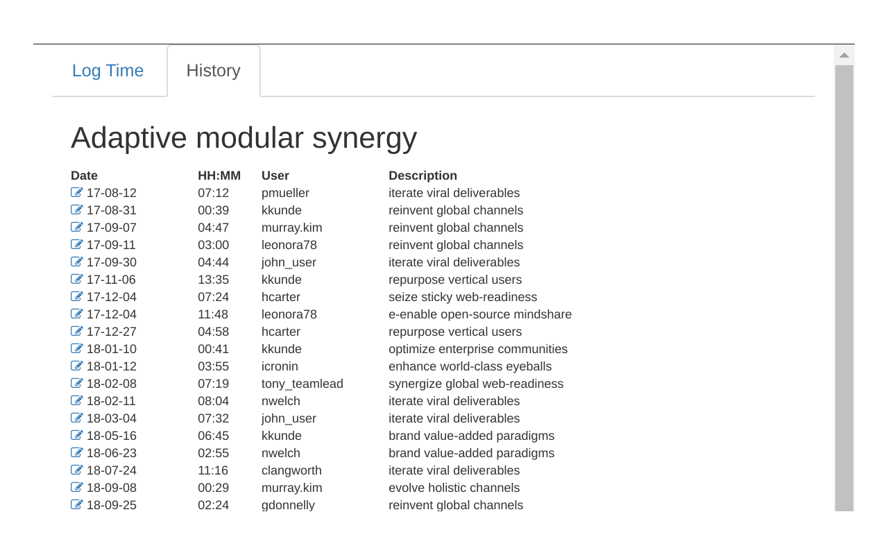Viewport: 888px width, 555px height.
Task: Edit the 18-01-12 icronin entry
Action: pos(77,366)
